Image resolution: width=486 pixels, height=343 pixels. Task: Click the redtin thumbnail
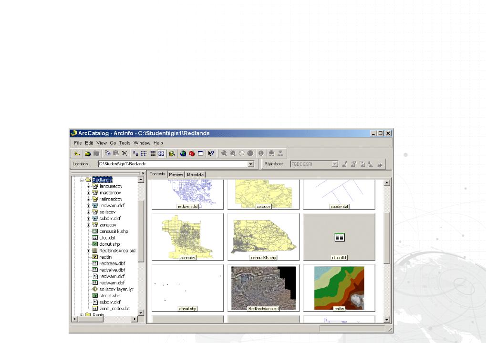pos(339,288)
